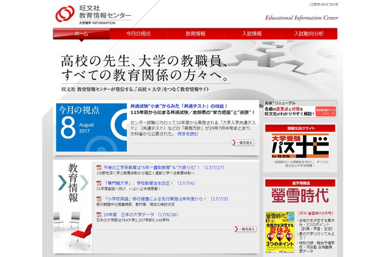Open 29年度 日本の大学データ link

(x=141, y=214)
